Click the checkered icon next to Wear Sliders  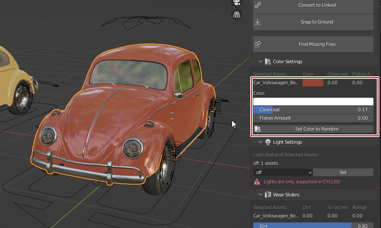(268, 195)
